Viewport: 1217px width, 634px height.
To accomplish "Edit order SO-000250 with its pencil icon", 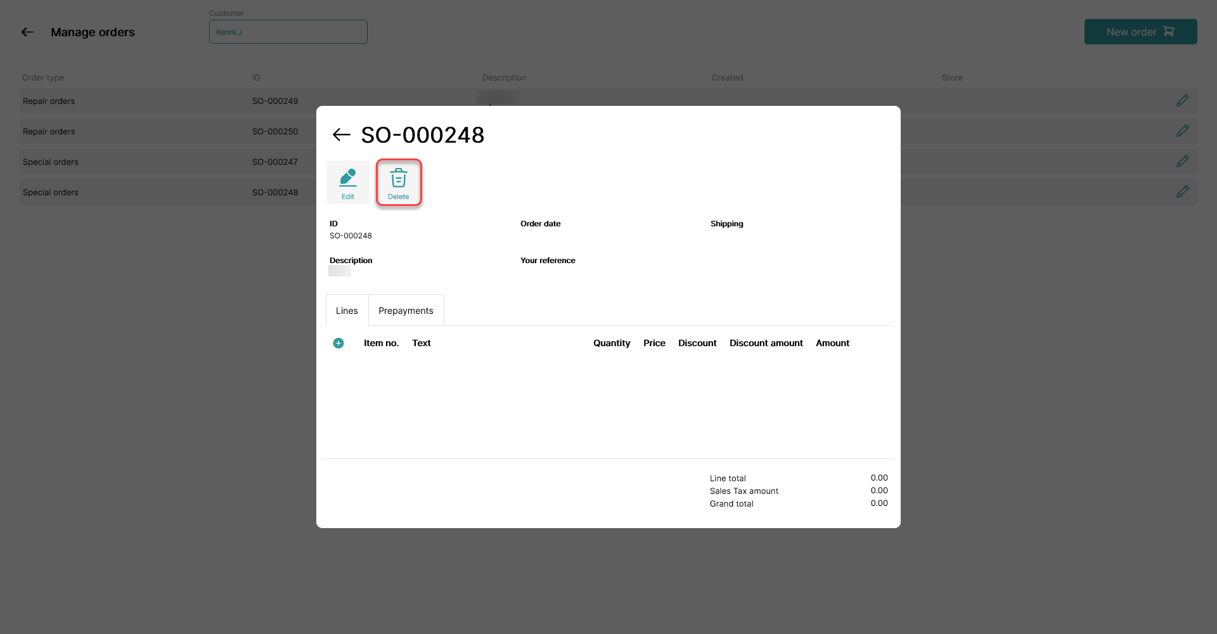I will pyautogui.click(x=1183, y=131).
